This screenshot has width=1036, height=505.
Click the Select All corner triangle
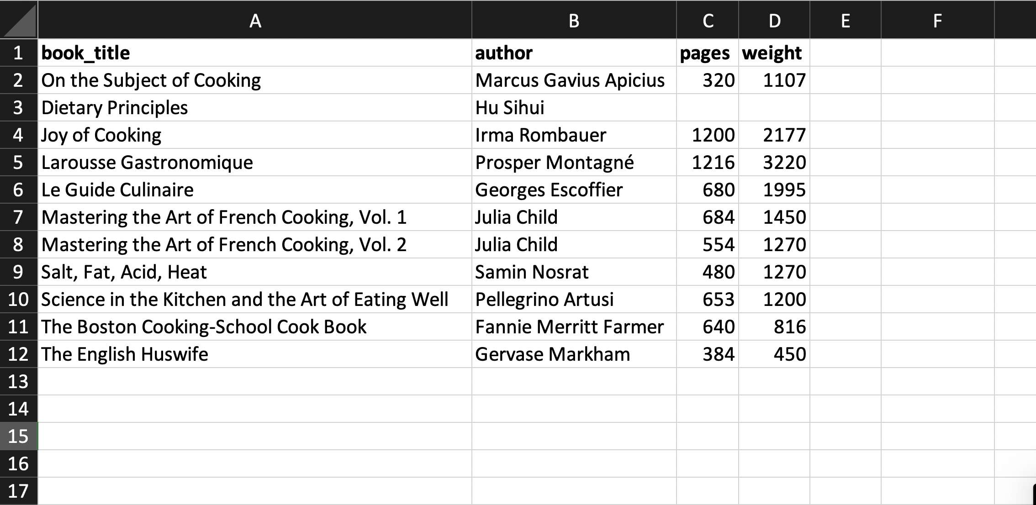19,20
